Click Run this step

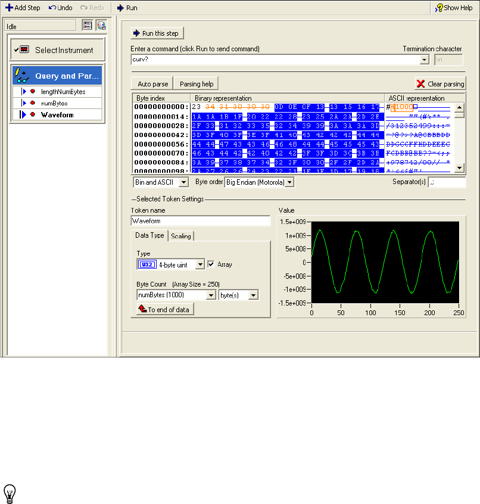[157, 33]
